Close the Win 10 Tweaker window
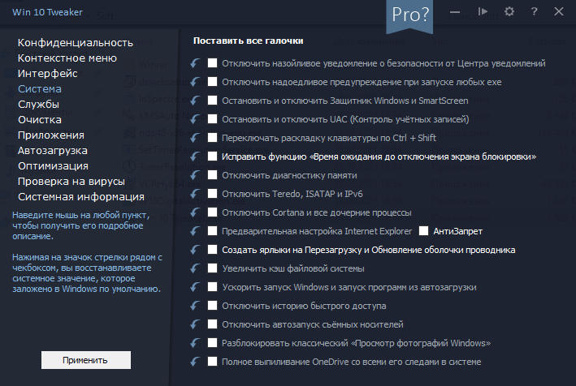 pos(559,11)
